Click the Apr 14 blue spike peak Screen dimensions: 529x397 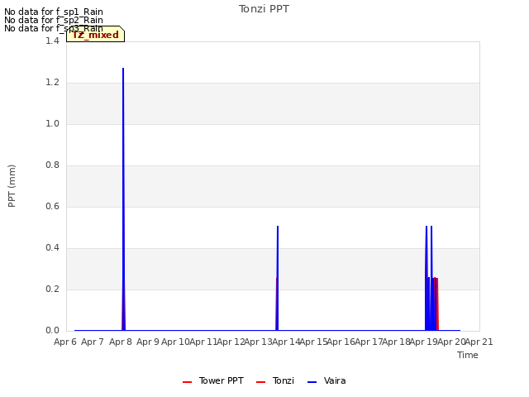[x=278, y=227]
